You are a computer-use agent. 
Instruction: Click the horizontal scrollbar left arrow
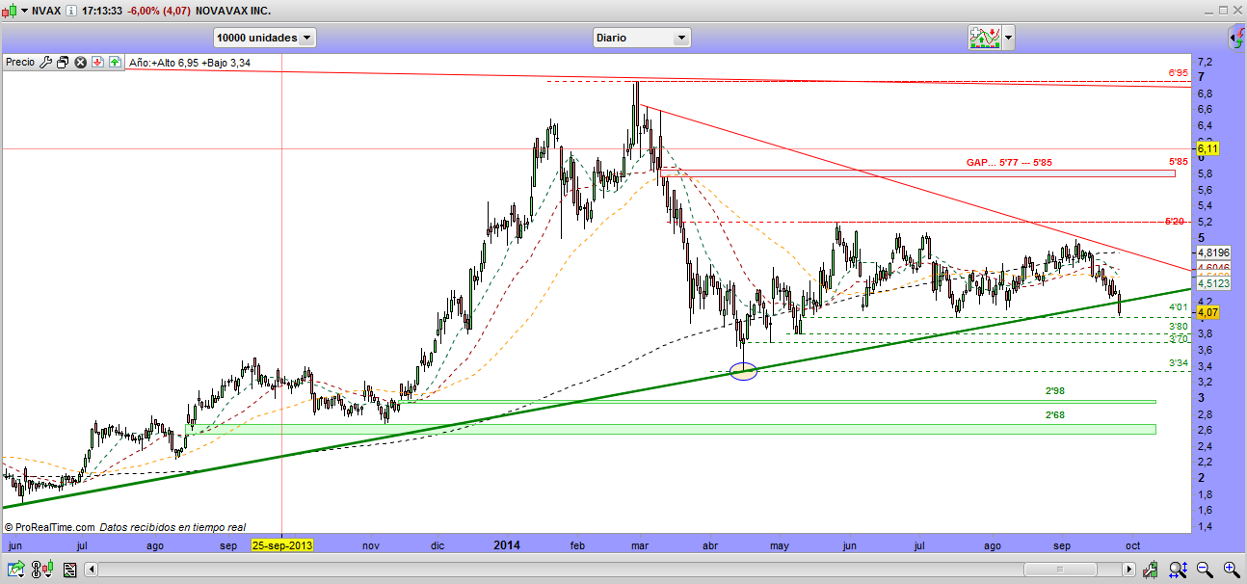click(91, 571)
